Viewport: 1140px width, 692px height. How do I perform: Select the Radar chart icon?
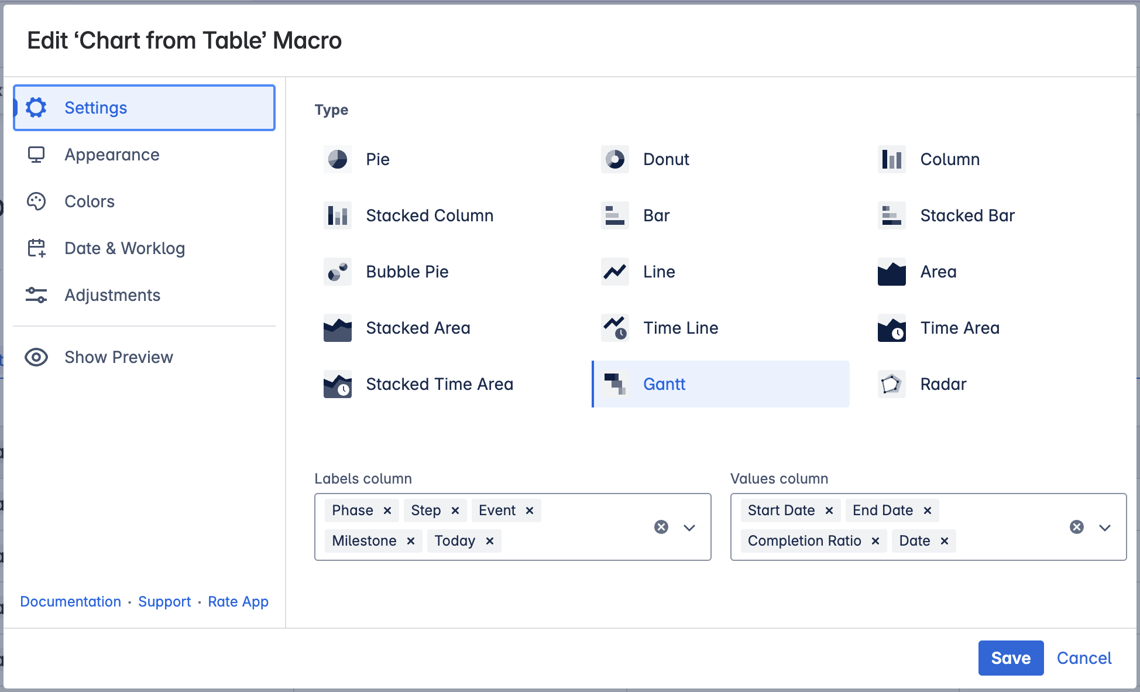[x=891, y=384]
